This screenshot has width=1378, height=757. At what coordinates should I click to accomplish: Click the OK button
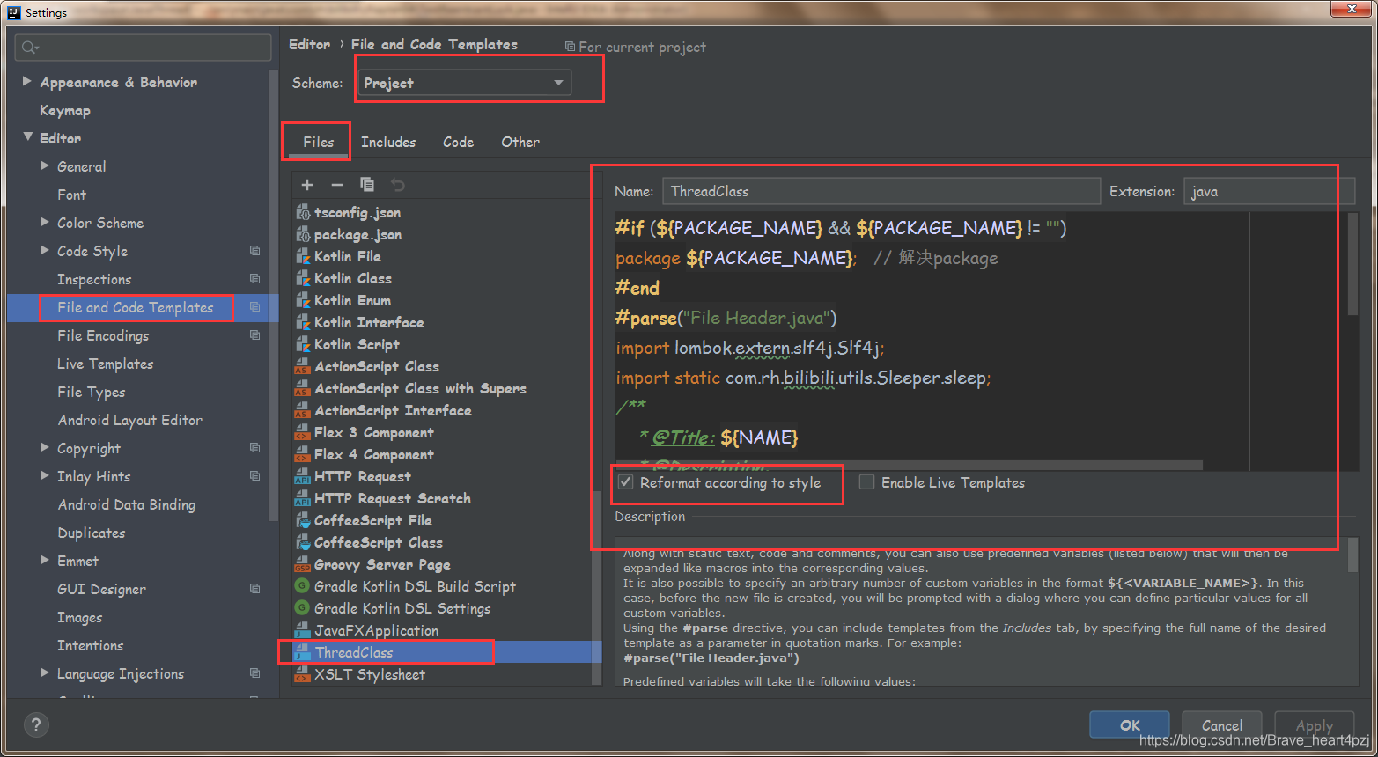[x=1130, y=725]
